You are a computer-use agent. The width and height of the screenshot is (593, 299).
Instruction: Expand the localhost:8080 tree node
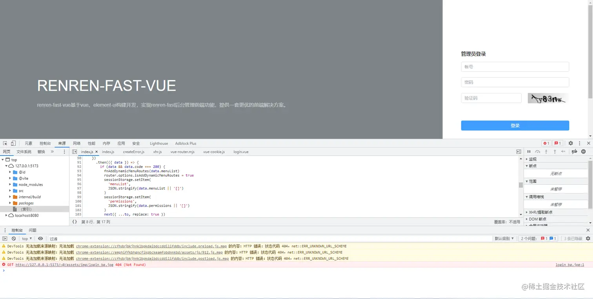(x=6, y=215)
